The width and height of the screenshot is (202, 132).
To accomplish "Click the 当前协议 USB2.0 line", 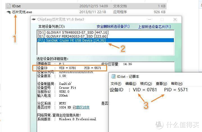I will pyautogui.click(x=53, y=92).
